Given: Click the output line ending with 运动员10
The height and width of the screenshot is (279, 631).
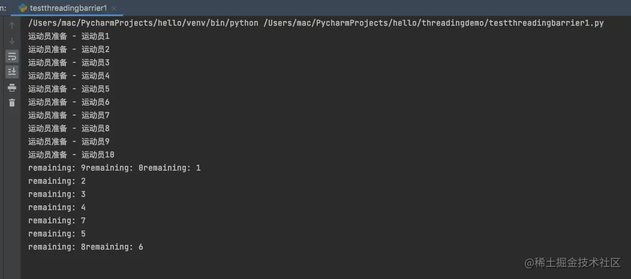Looking at the screenshot, I should (x=71, y=154).
